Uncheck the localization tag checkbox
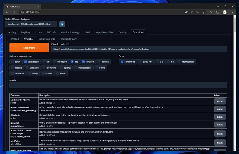Image resolution: width=239 pixels, height=154 pixels. pos(25,62)
